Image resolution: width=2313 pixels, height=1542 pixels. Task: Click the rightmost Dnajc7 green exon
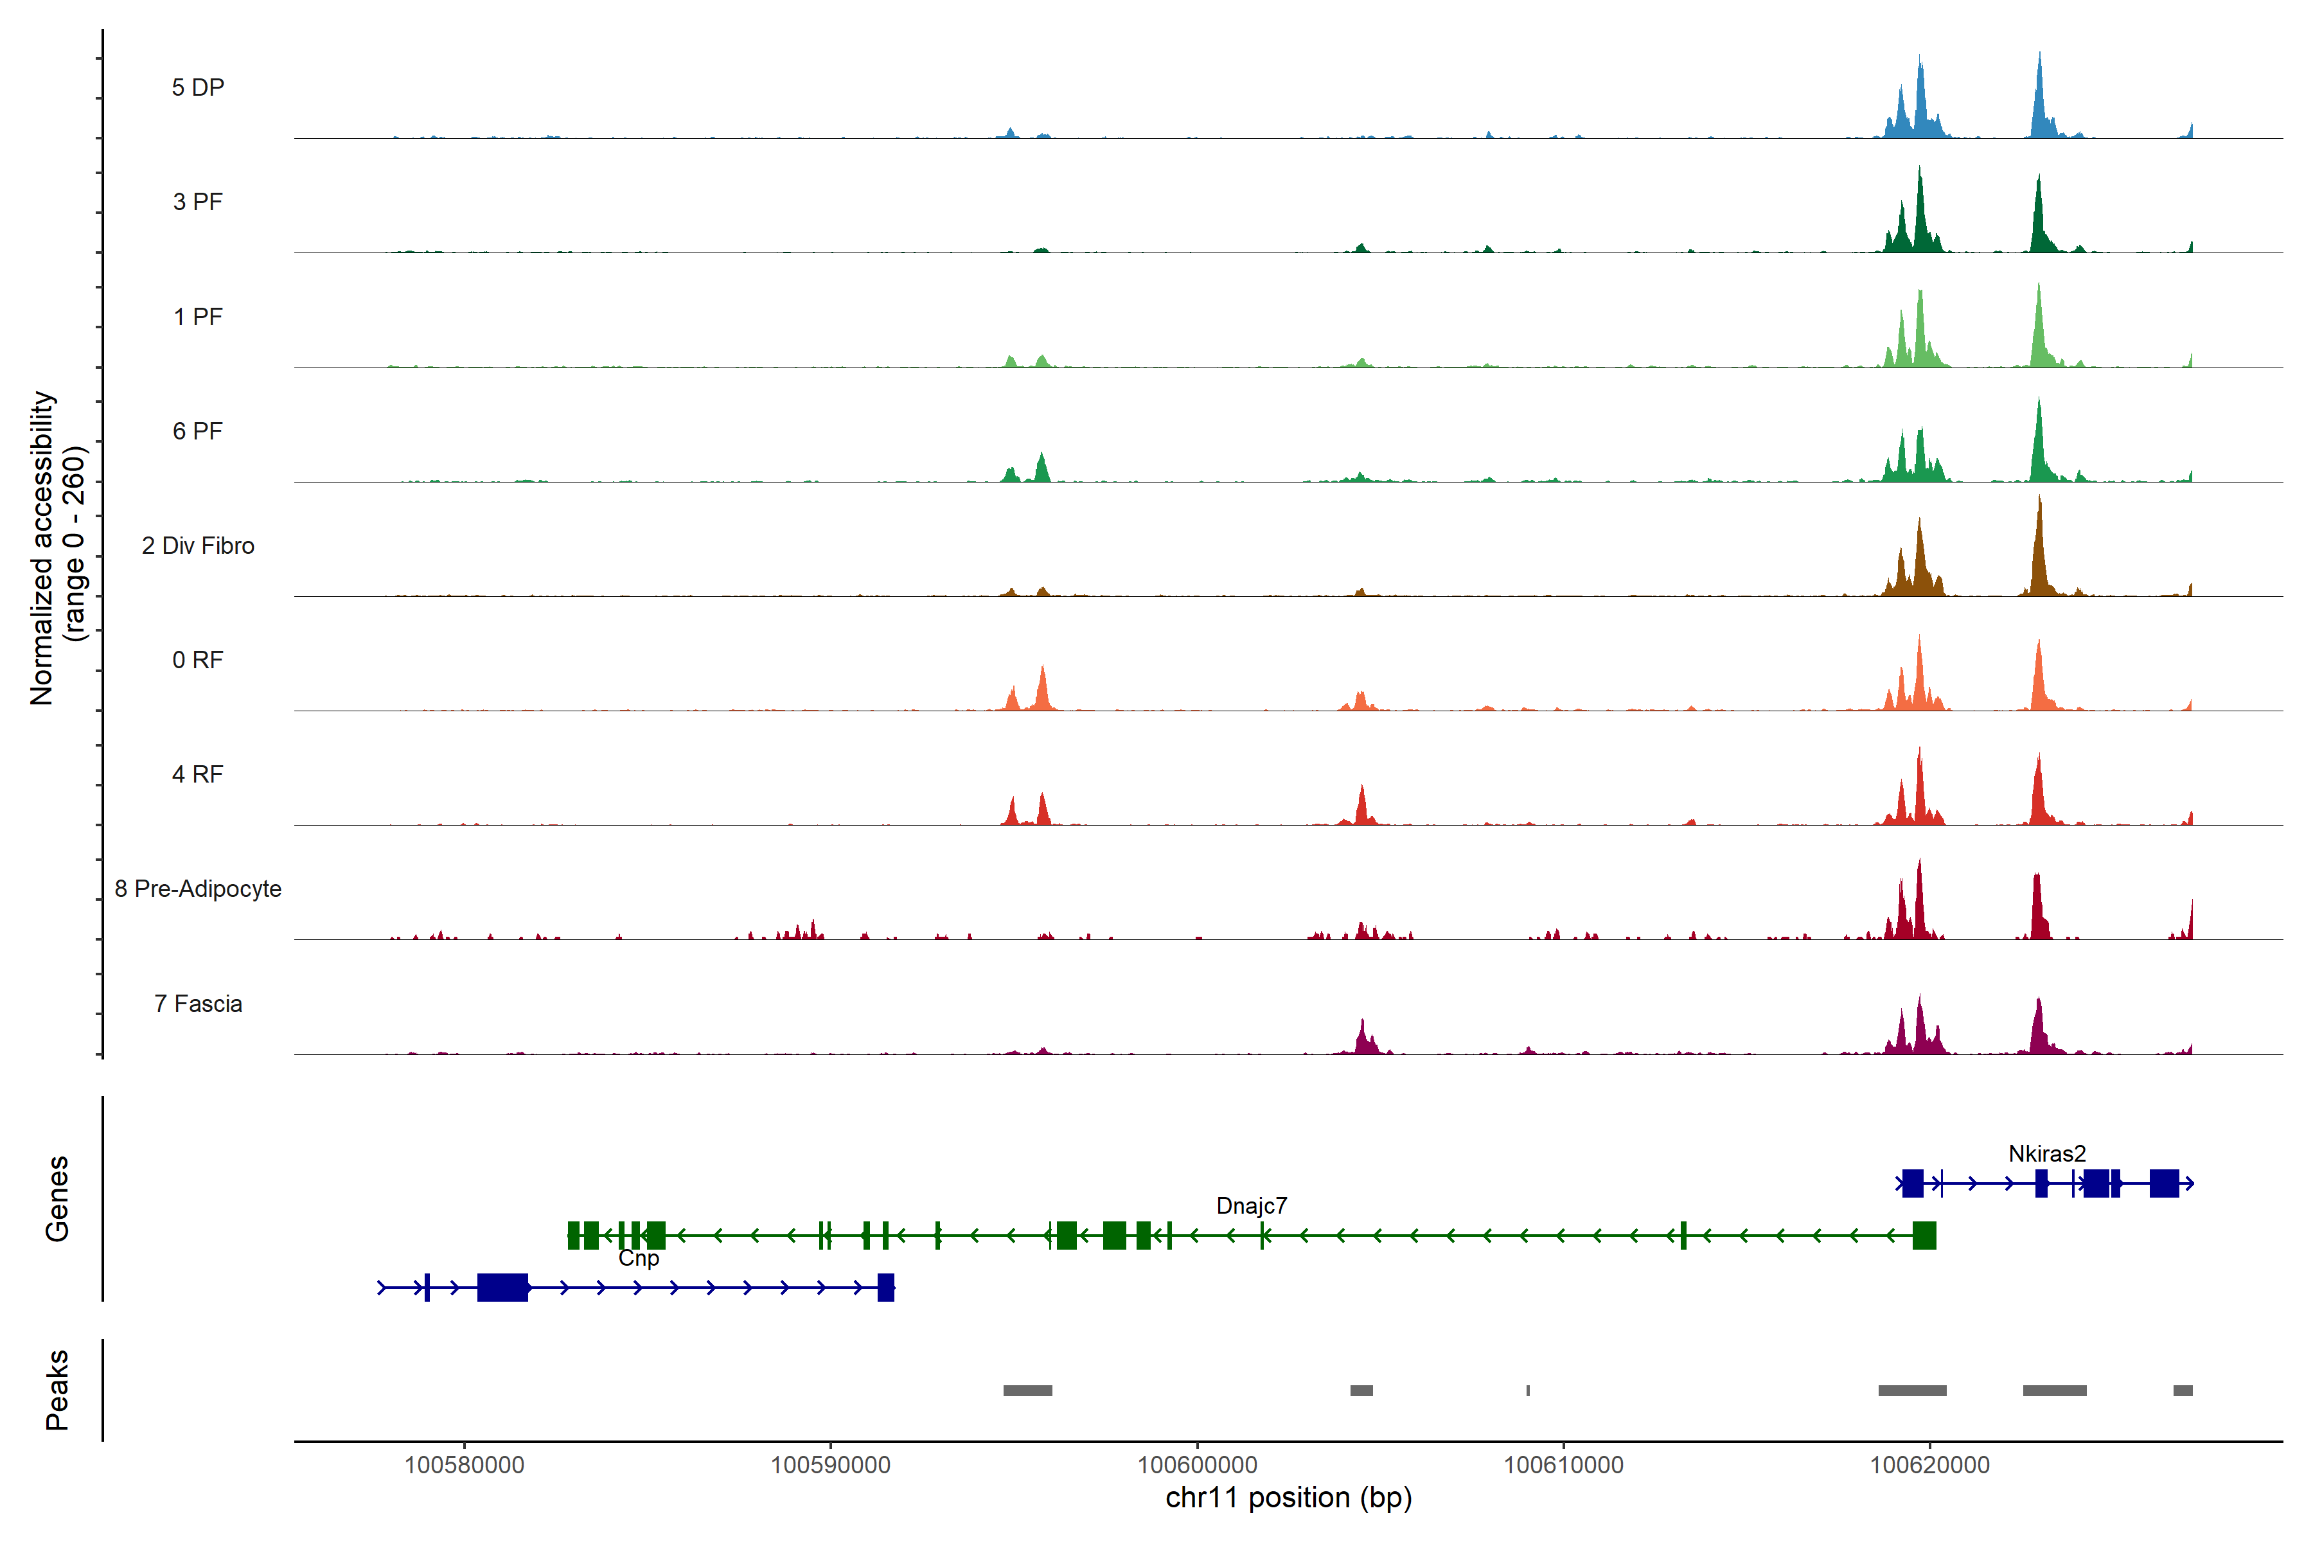(1924, 1235)
